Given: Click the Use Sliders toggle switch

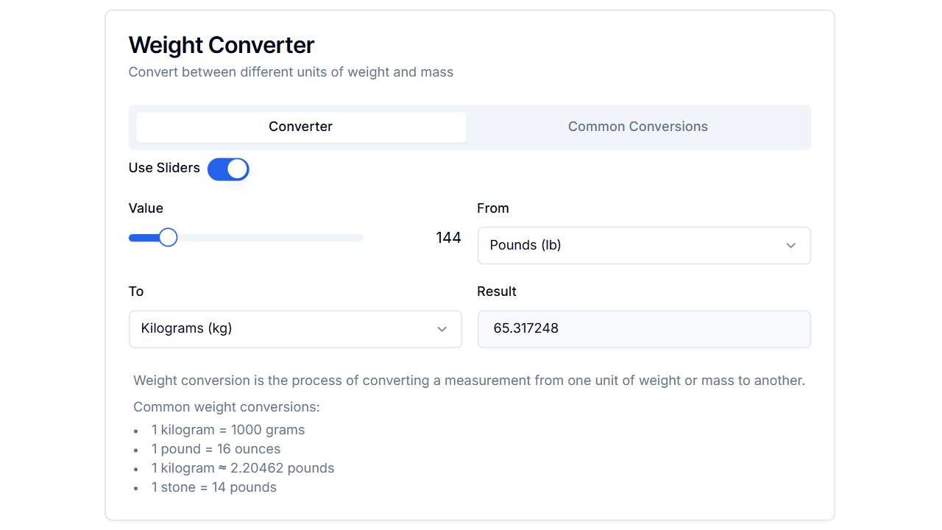Looking at the screenshot, I should (228, 169).
